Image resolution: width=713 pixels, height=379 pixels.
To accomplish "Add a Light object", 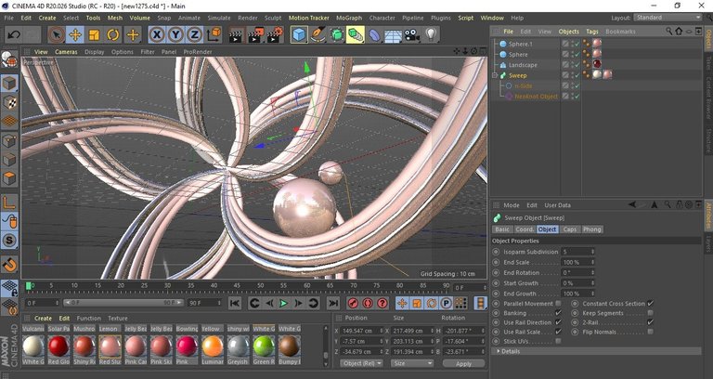I will [x=431, y=34].
